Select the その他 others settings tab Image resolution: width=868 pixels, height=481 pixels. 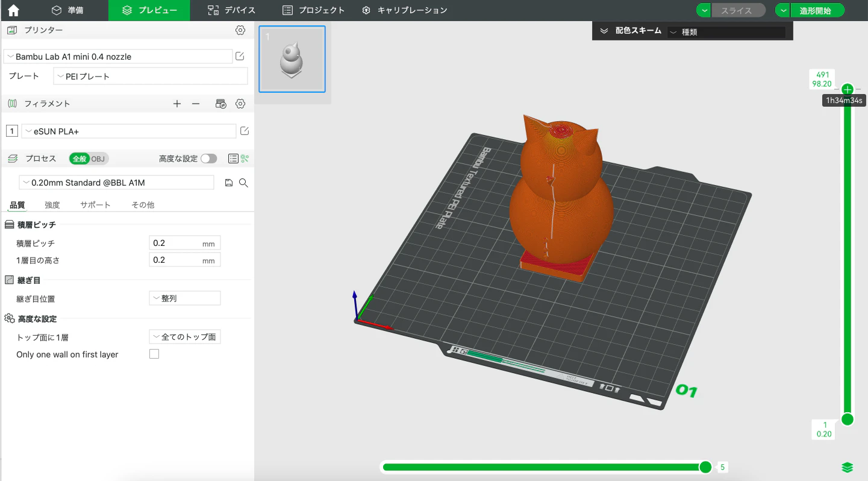point(143,205)
